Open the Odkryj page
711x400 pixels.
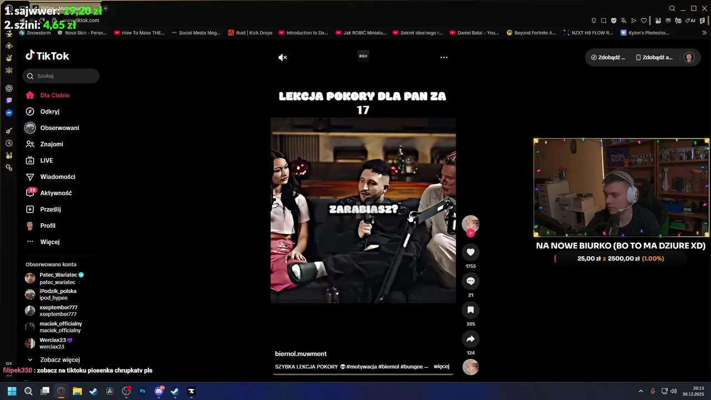pos(42,112)
